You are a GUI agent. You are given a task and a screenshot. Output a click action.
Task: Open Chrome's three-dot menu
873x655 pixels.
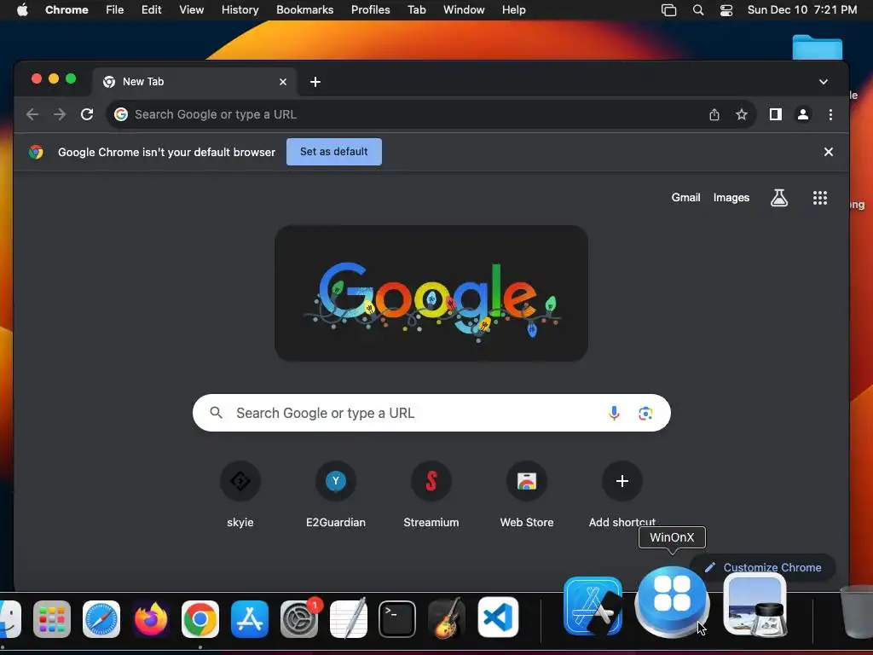pos(830,115)
